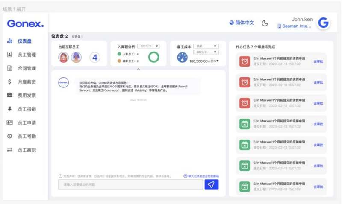Click the blue G user avatar

coord(324,23)
